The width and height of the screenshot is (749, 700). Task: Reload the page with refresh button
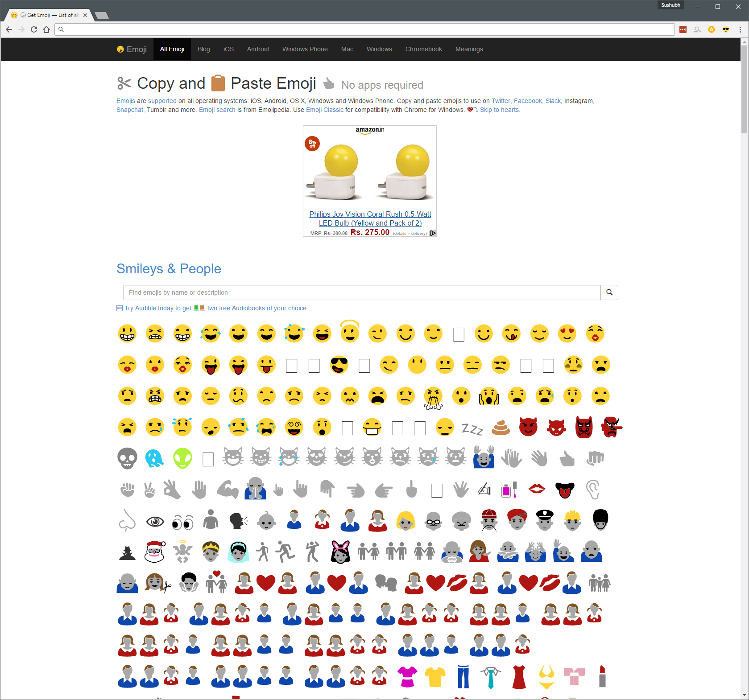34,29
